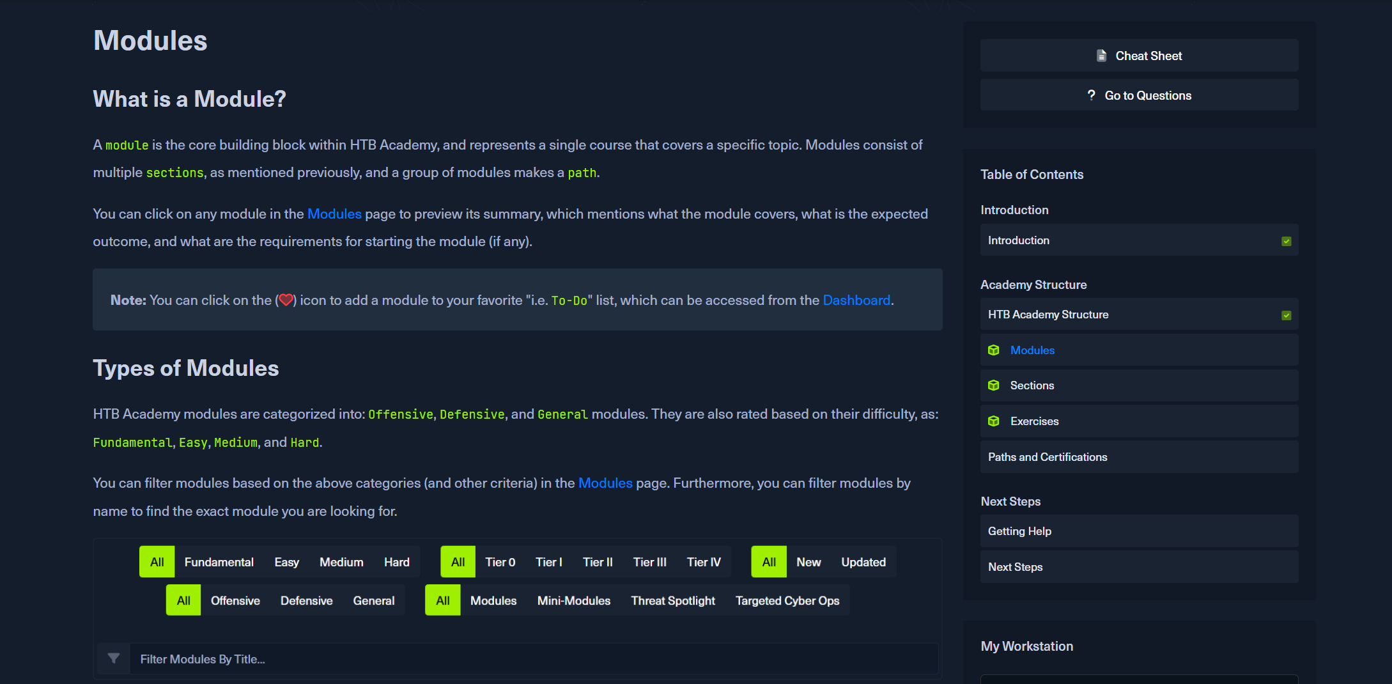
Task: Open the Next Steps section entry
Action: [1139, 567]
